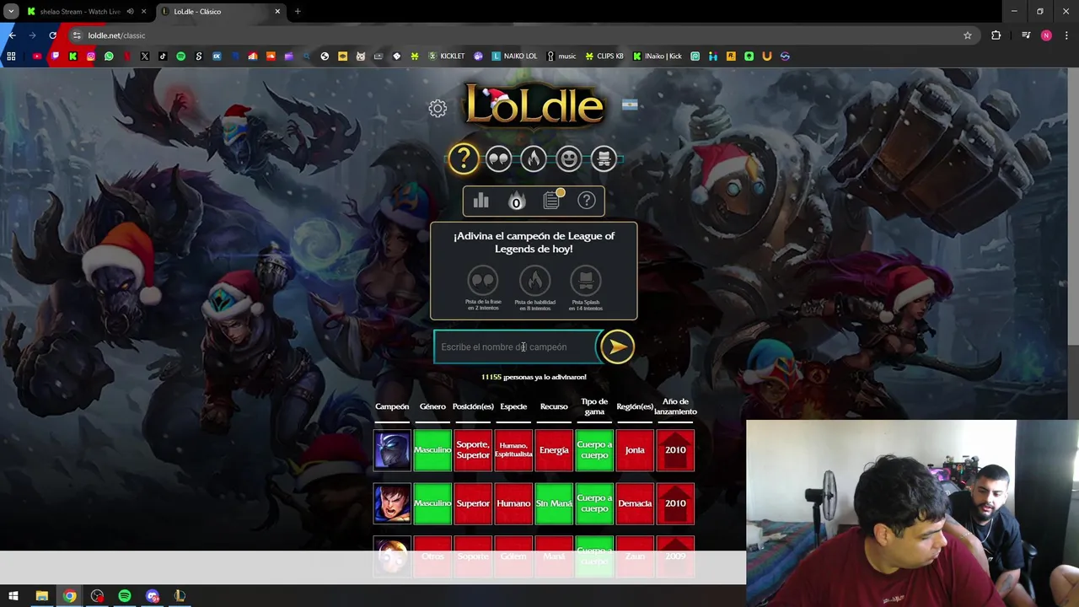This screenshot has height=607, width=1079.
Task: Click the Soporte, Superior position cell
Action: (473, 450)
